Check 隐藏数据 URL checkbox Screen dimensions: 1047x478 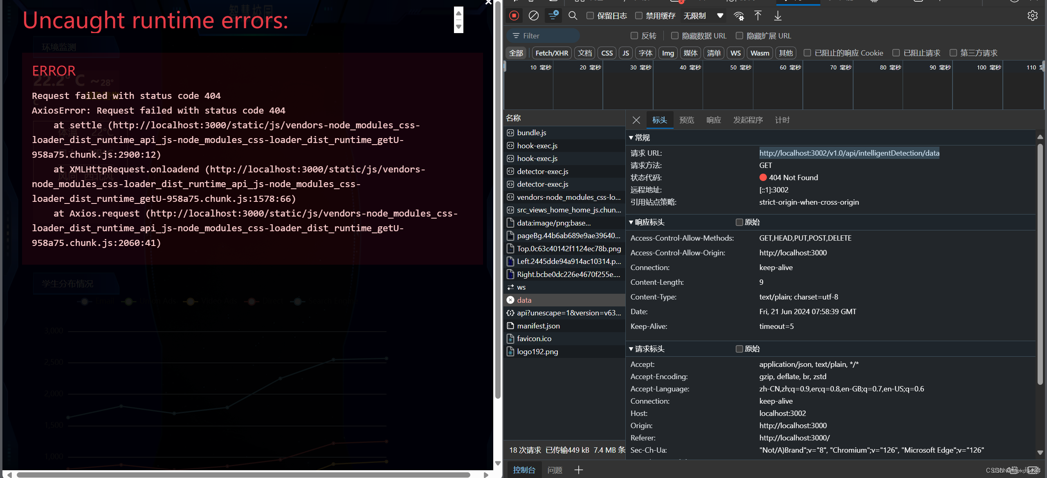(675, 36)
